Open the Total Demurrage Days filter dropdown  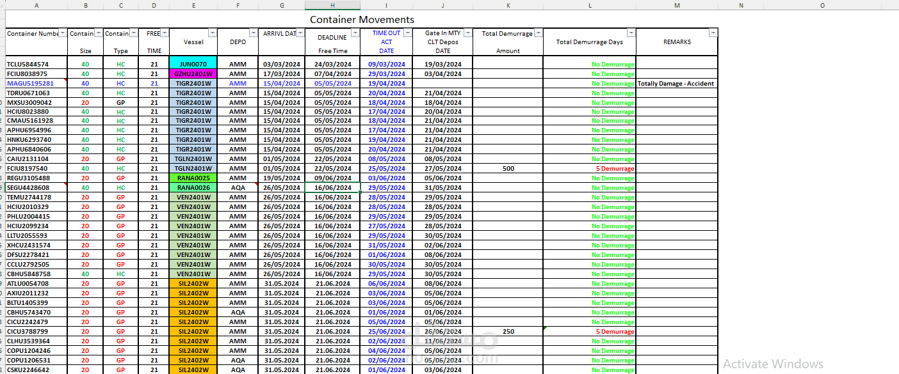(631, 33)
